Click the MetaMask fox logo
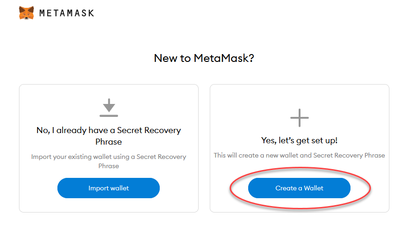 tap(26, 13)
